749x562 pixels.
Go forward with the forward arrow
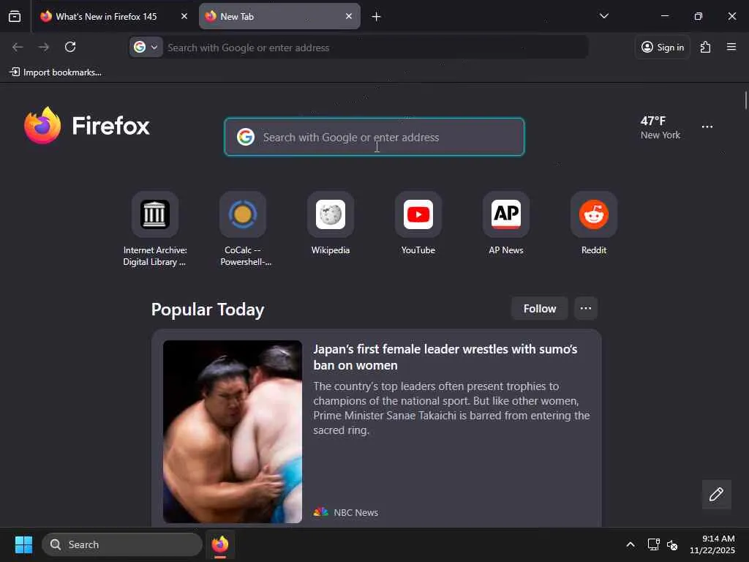pyautogui.click(x=43, y=47)
